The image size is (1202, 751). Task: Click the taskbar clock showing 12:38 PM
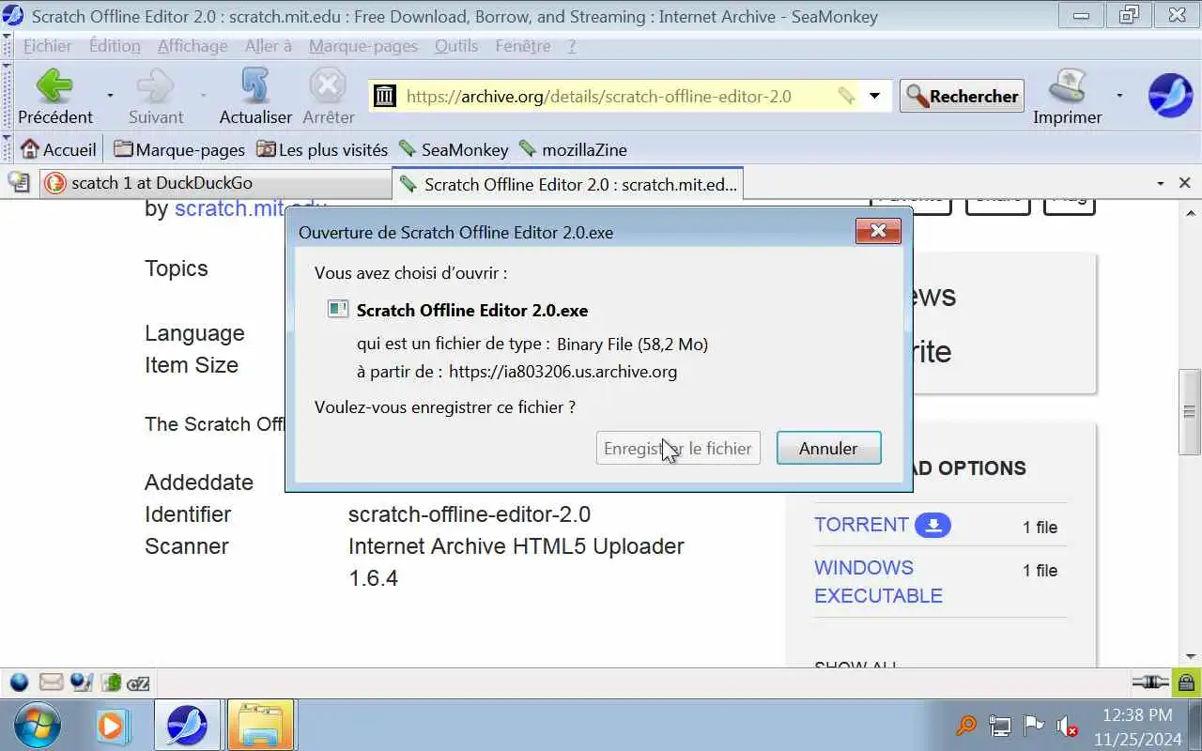[x=1136, y=727]
